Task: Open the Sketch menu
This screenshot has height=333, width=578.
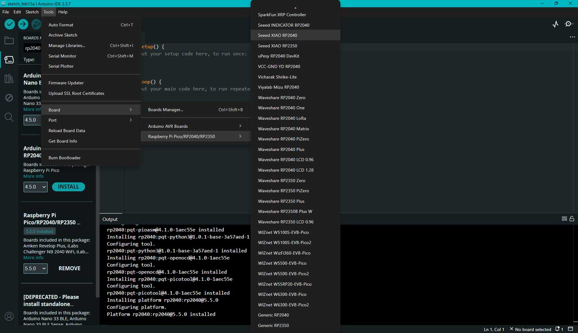Action: pyautogui.click(x=32, y=12)
